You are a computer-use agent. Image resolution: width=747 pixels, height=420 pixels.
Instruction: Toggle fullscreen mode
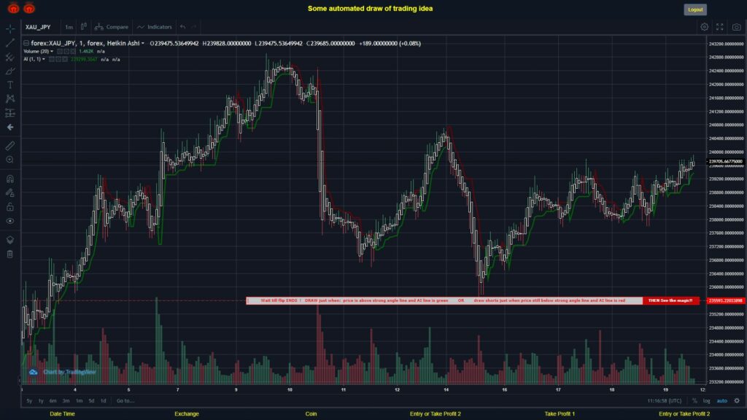720,27
